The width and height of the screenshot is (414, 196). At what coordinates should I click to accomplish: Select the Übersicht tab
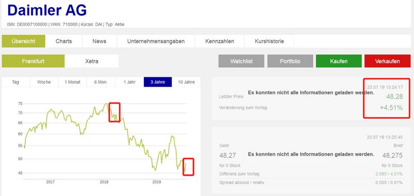23,41
